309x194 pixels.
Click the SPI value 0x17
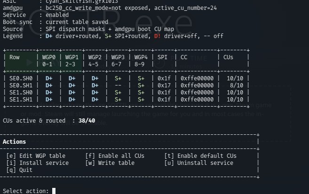point(164,85)
